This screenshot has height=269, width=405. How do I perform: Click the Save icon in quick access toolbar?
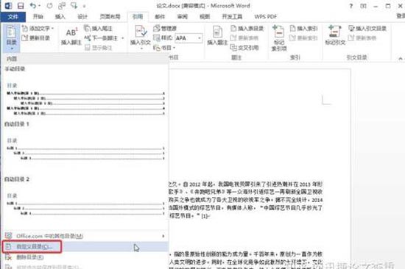(21, 6)
